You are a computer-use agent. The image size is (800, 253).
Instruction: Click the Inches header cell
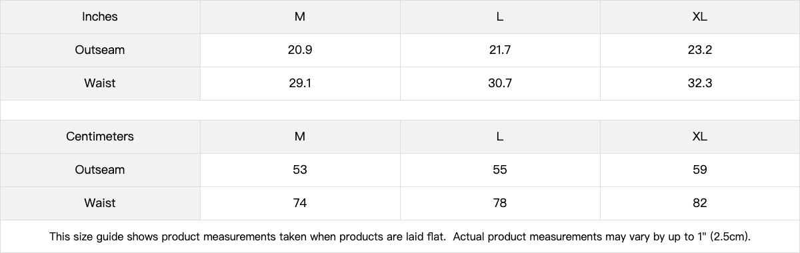[x=100, y=17]
